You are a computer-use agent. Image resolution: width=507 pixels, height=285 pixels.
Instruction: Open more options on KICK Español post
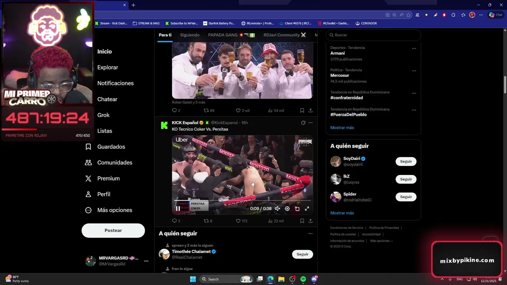311,123
